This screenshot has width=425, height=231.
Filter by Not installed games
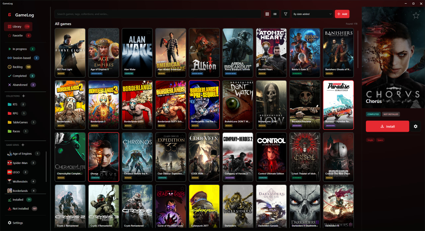[22, 208]
